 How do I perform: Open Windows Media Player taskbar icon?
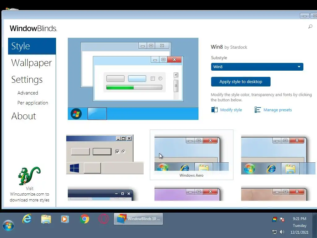[x=65, y=219]
